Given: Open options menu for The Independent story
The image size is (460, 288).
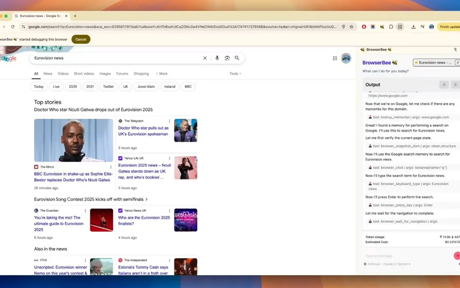Looking at the screenshot, I should click(169, 260).
